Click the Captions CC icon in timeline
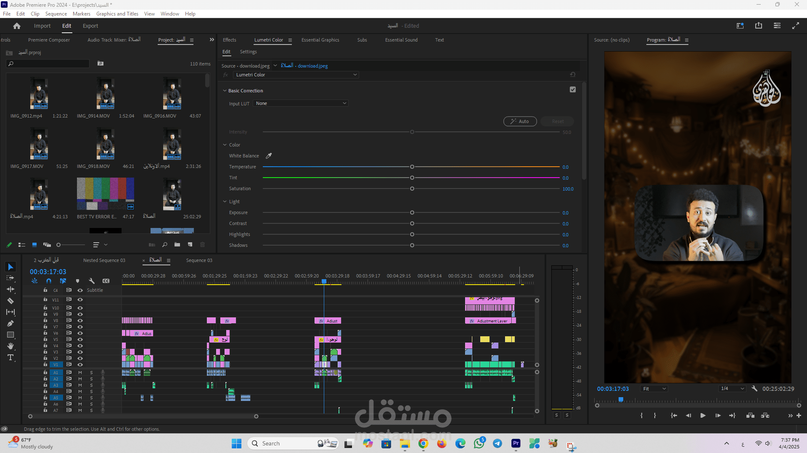Viewport: 807px width, 453px height. [x=106, y=281]
